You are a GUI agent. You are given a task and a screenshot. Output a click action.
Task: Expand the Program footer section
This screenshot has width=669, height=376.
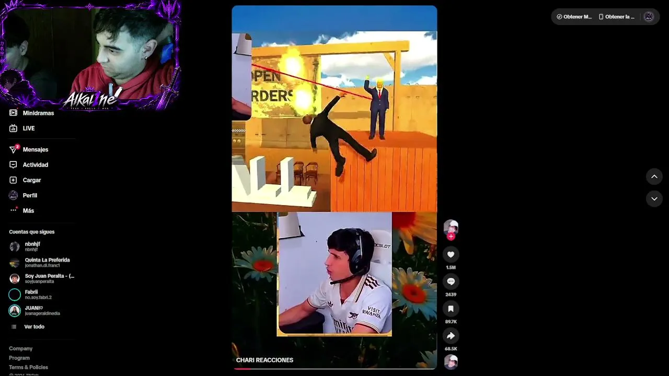tap(19, 358)
